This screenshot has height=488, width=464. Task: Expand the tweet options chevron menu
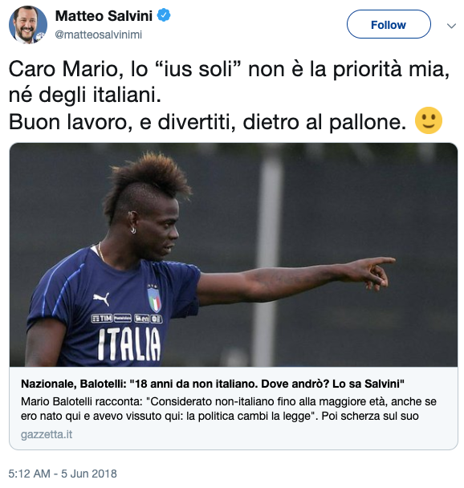(x=451, y=26)
